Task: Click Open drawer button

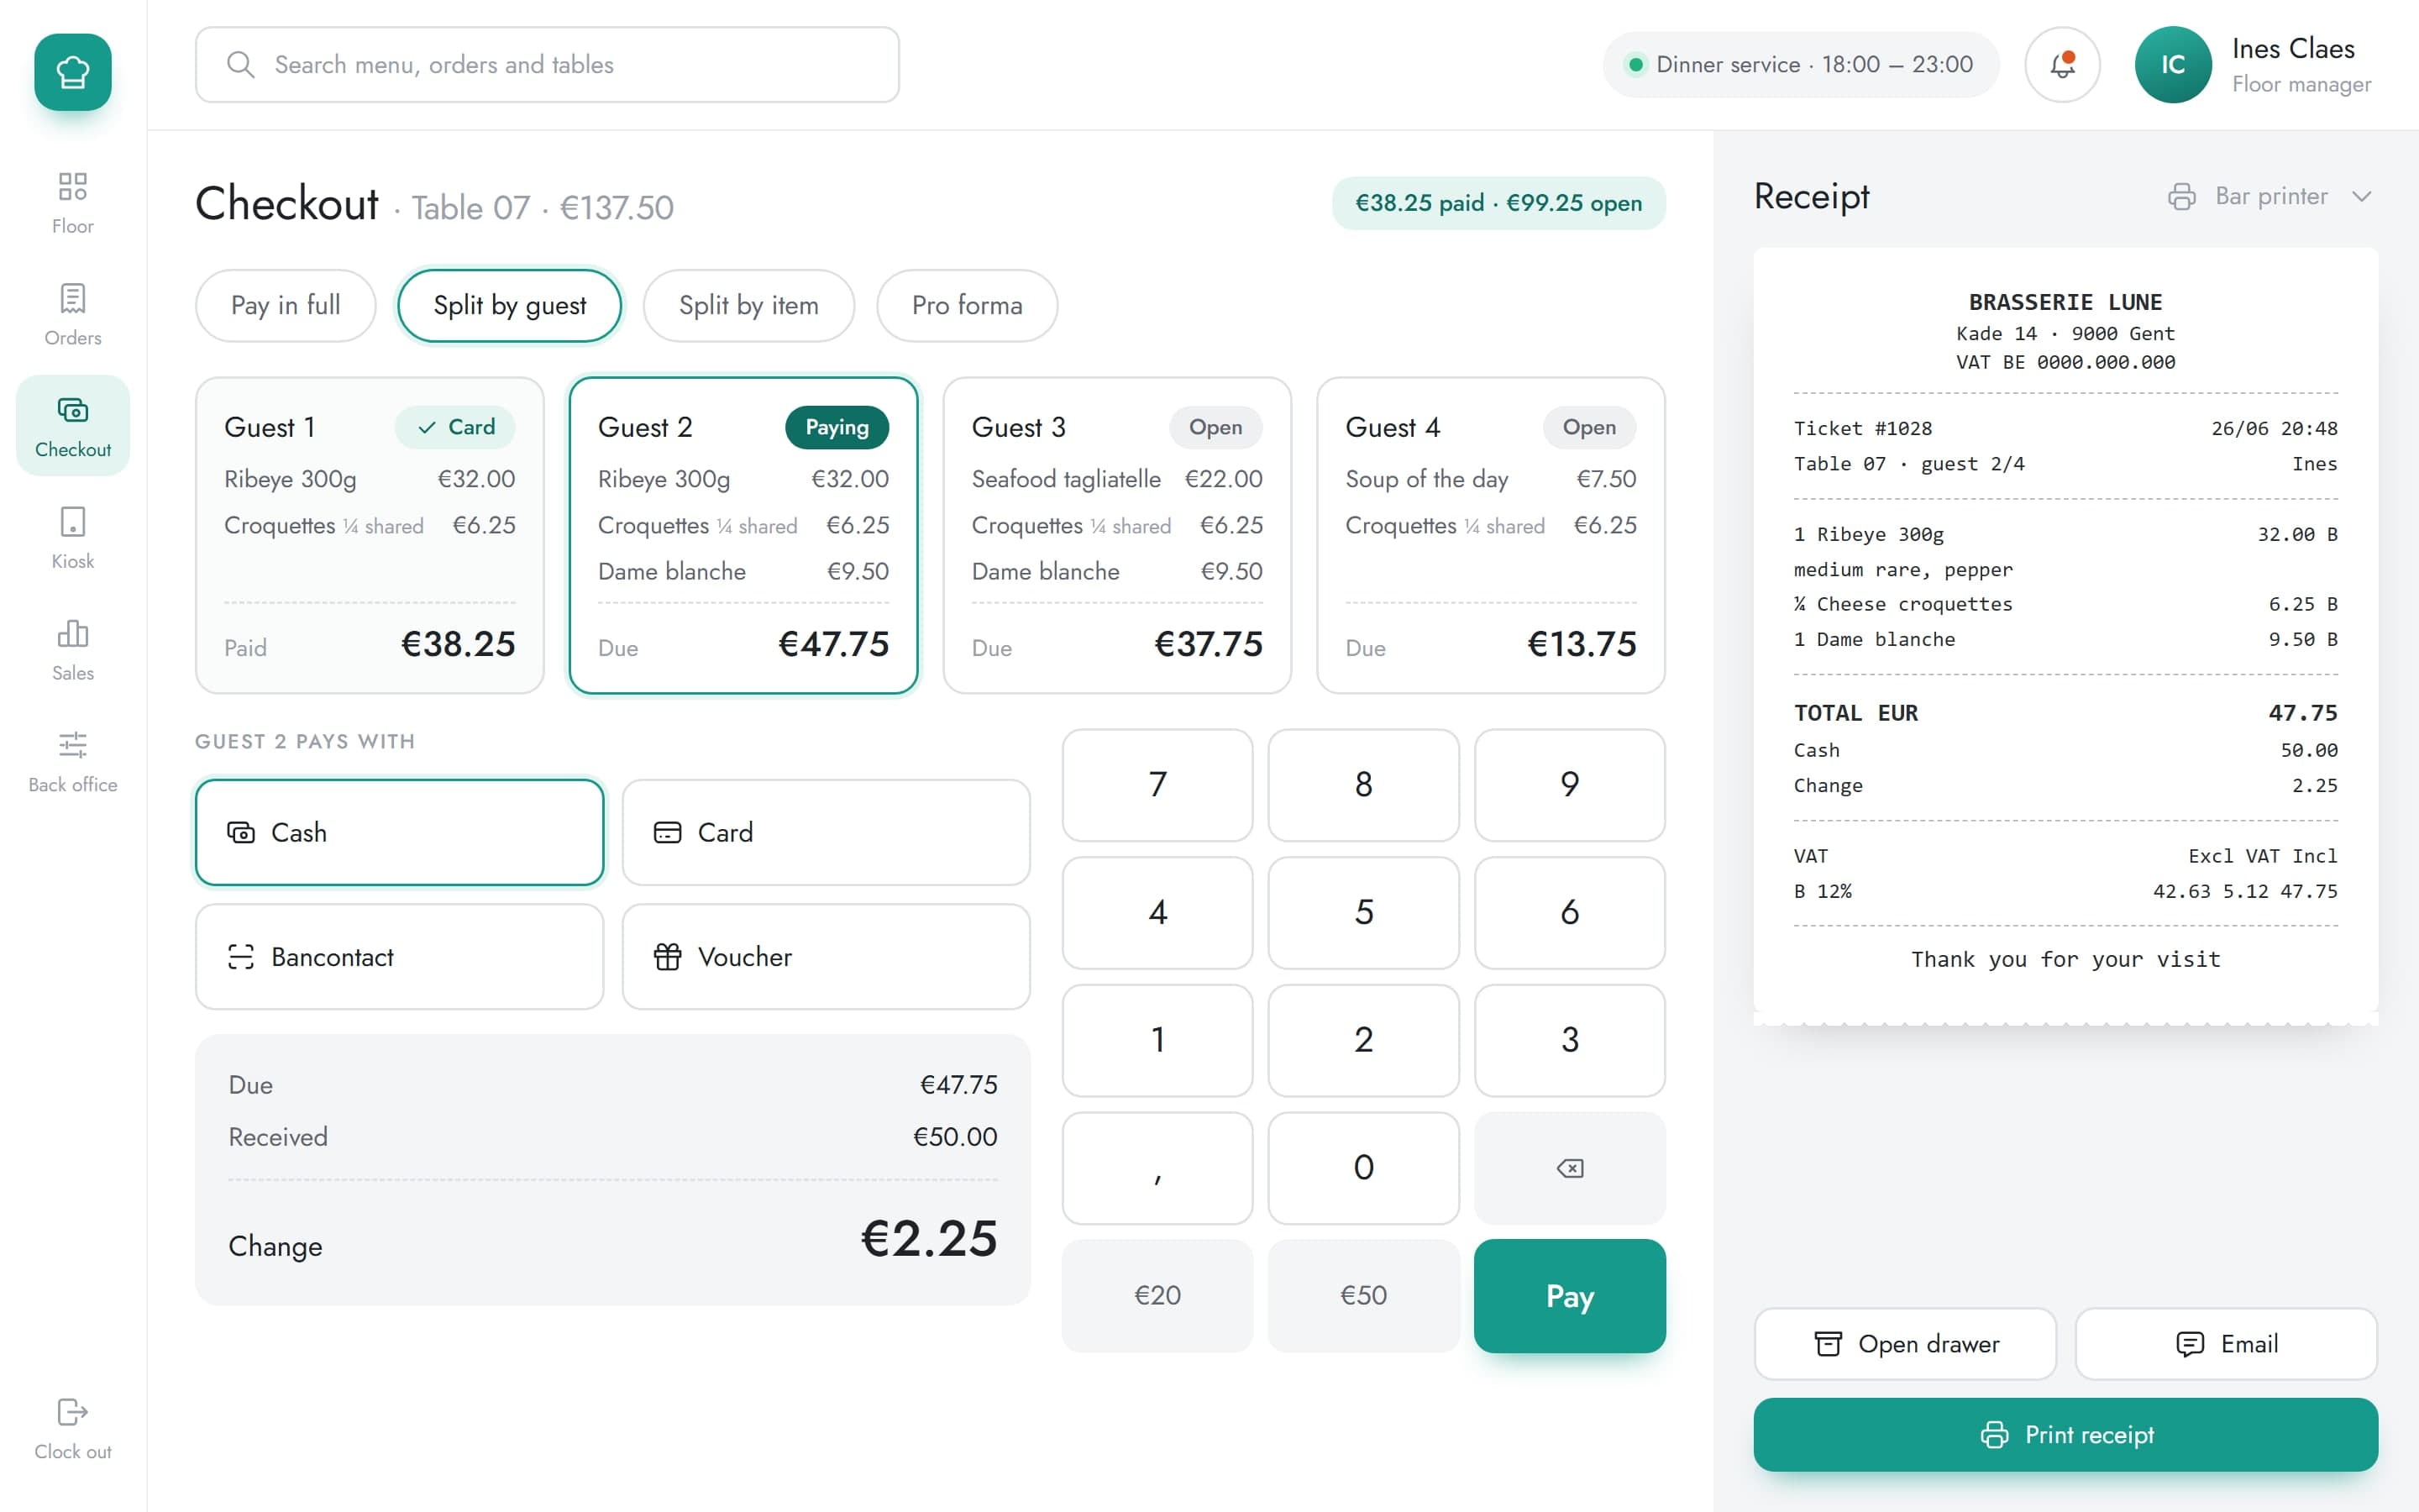Action: (1905, 1344)
